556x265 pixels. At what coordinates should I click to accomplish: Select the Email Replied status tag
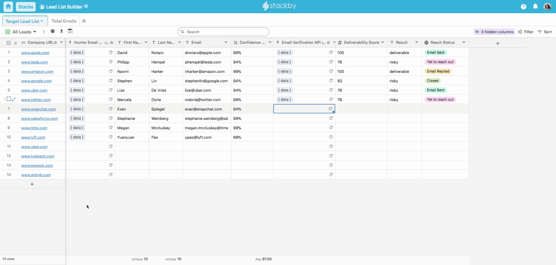pyautogui.click(x=438, y=71)
